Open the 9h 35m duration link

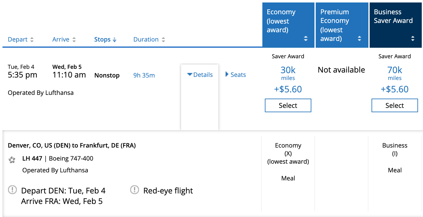tap(144, 75)
